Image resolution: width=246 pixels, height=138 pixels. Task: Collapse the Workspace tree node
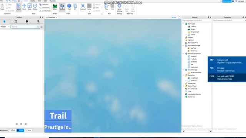(183, 24)
